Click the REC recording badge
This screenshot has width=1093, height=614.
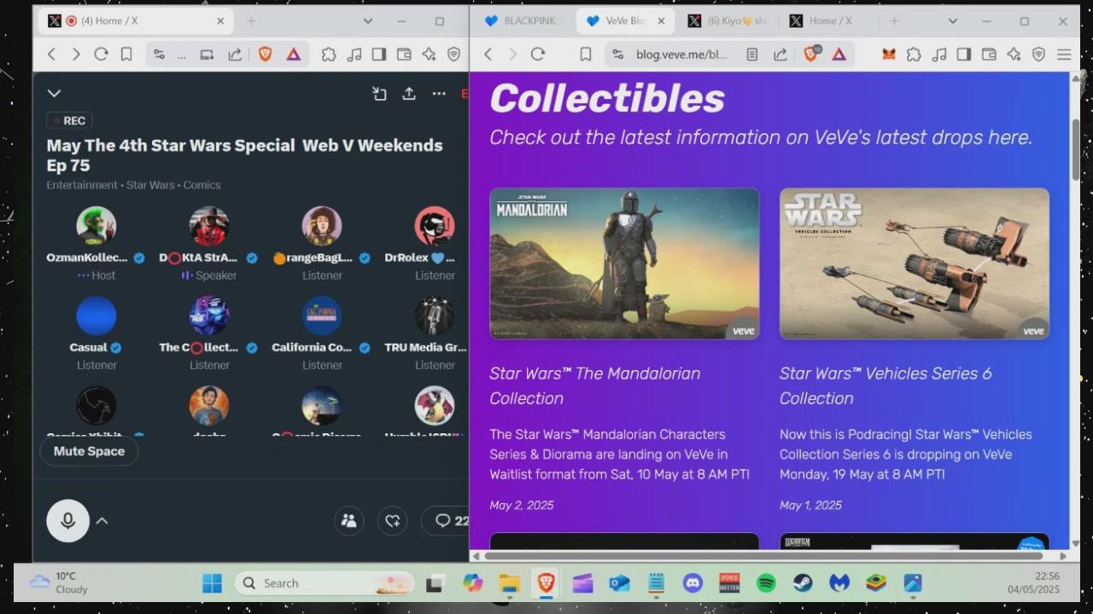(x=69, y=120)
